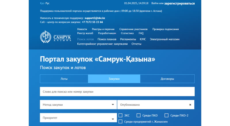Viewport: 230px width, 126px height.
Task: Go to Разработчикам section
Action: click(107, 33)
